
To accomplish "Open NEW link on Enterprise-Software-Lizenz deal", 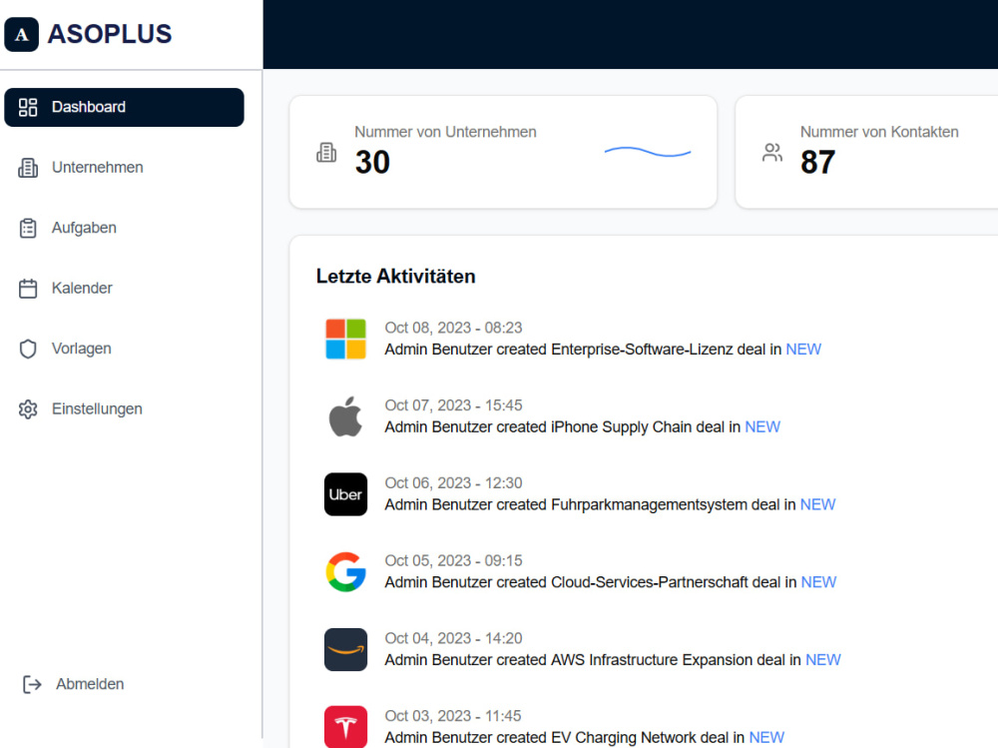I will 803,350.
